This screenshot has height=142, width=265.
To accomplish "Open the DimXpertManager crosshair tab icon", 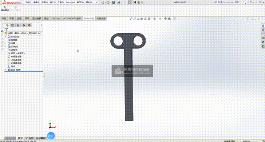I will pyautogui.click(x=24, y=25).
